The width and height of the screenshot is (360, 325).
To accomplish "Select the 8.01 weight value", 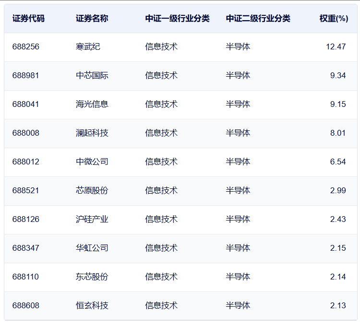I will (x=338, y=133).
